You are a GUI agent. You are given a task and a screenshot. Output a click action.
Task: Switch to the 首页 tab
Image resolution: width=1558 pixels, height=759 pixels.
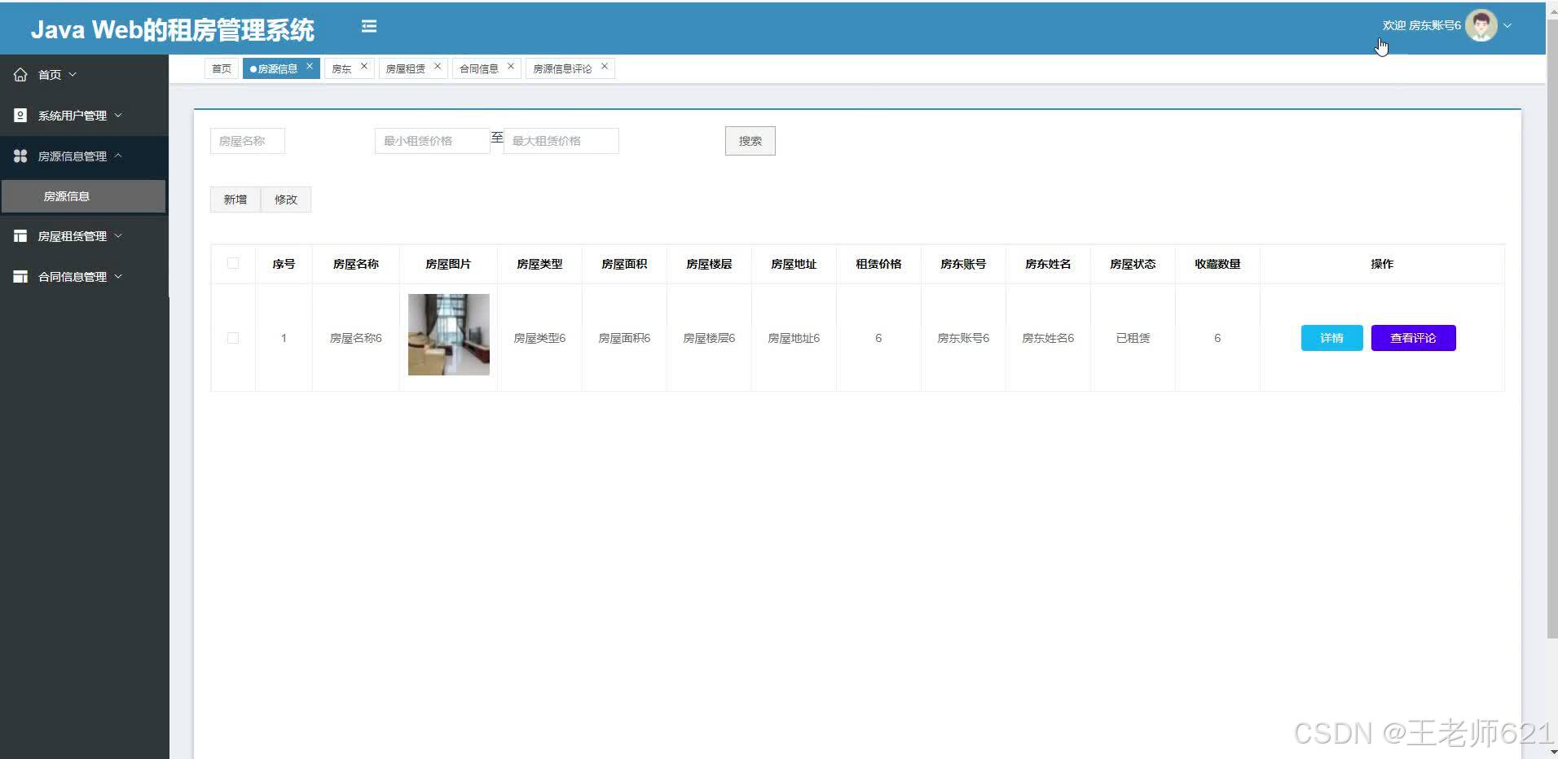coord(222,68)
